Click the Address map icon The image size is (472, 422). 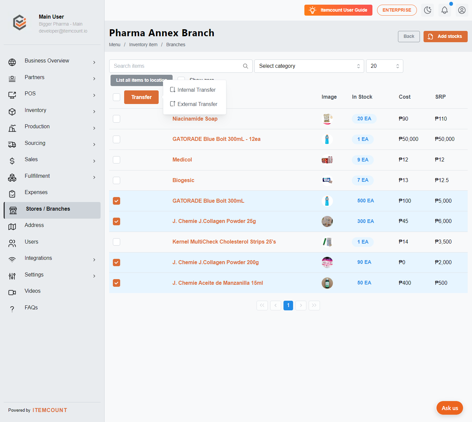tap(12, 227)
